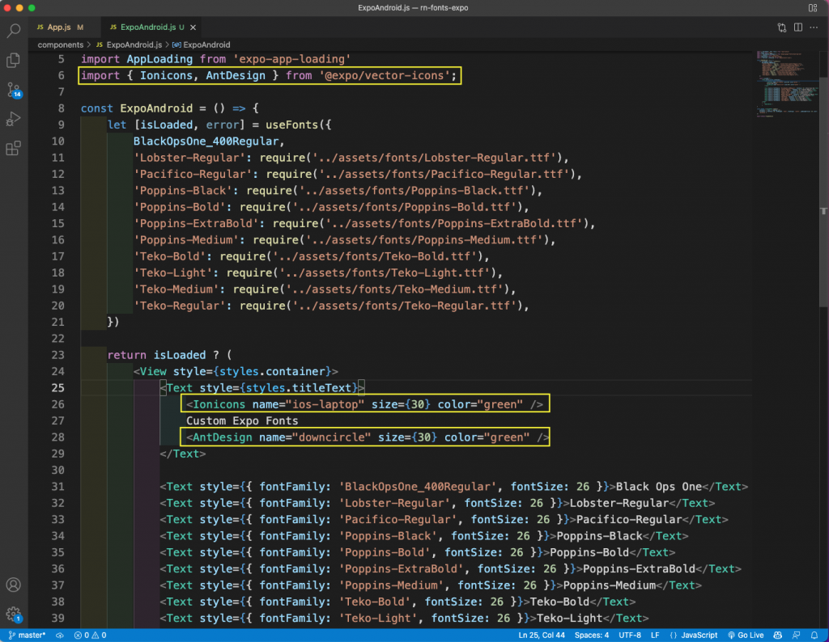Click the Open Changes compare icon

(781, 27)
